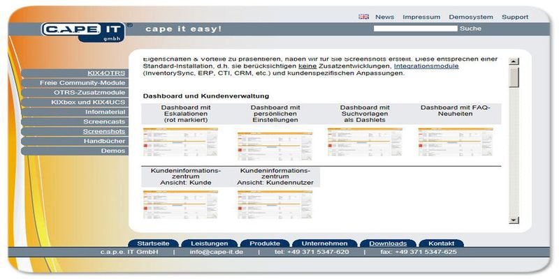Image resolution: width=559 pixels, height=279 pixels.
Task: Click 'Dashboard mit FAQ-Neuheiten' caption
Action: click(456, 111)
